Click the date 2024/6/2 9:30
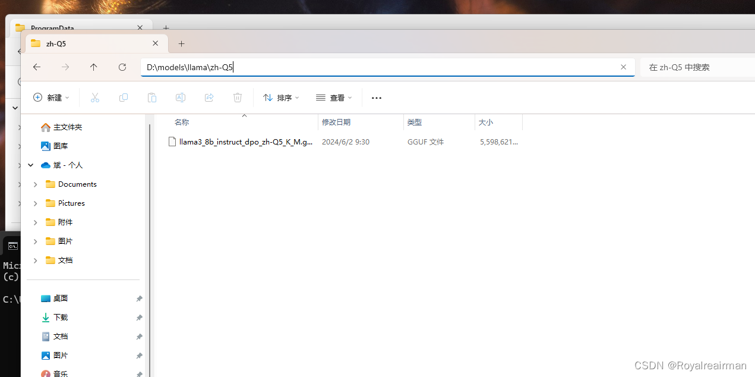Viewport: 755px width, 377px height. (x=346, y=142)
